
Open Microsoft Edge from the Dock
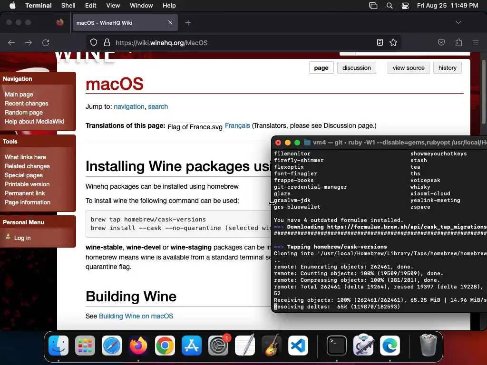(390, 346)
